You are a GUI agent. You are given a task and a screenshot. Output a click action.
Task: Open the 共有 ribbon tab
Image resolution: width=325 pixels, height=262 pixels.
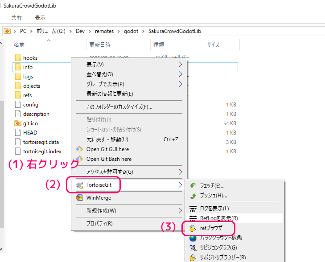[x=16, y=18]
